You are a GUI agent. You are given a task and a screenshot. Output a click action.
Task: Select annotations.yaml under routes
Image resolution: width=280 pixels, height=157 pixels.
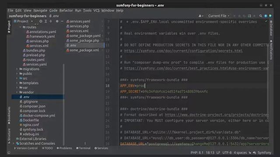pyautogui.click(x=41, y=32)
